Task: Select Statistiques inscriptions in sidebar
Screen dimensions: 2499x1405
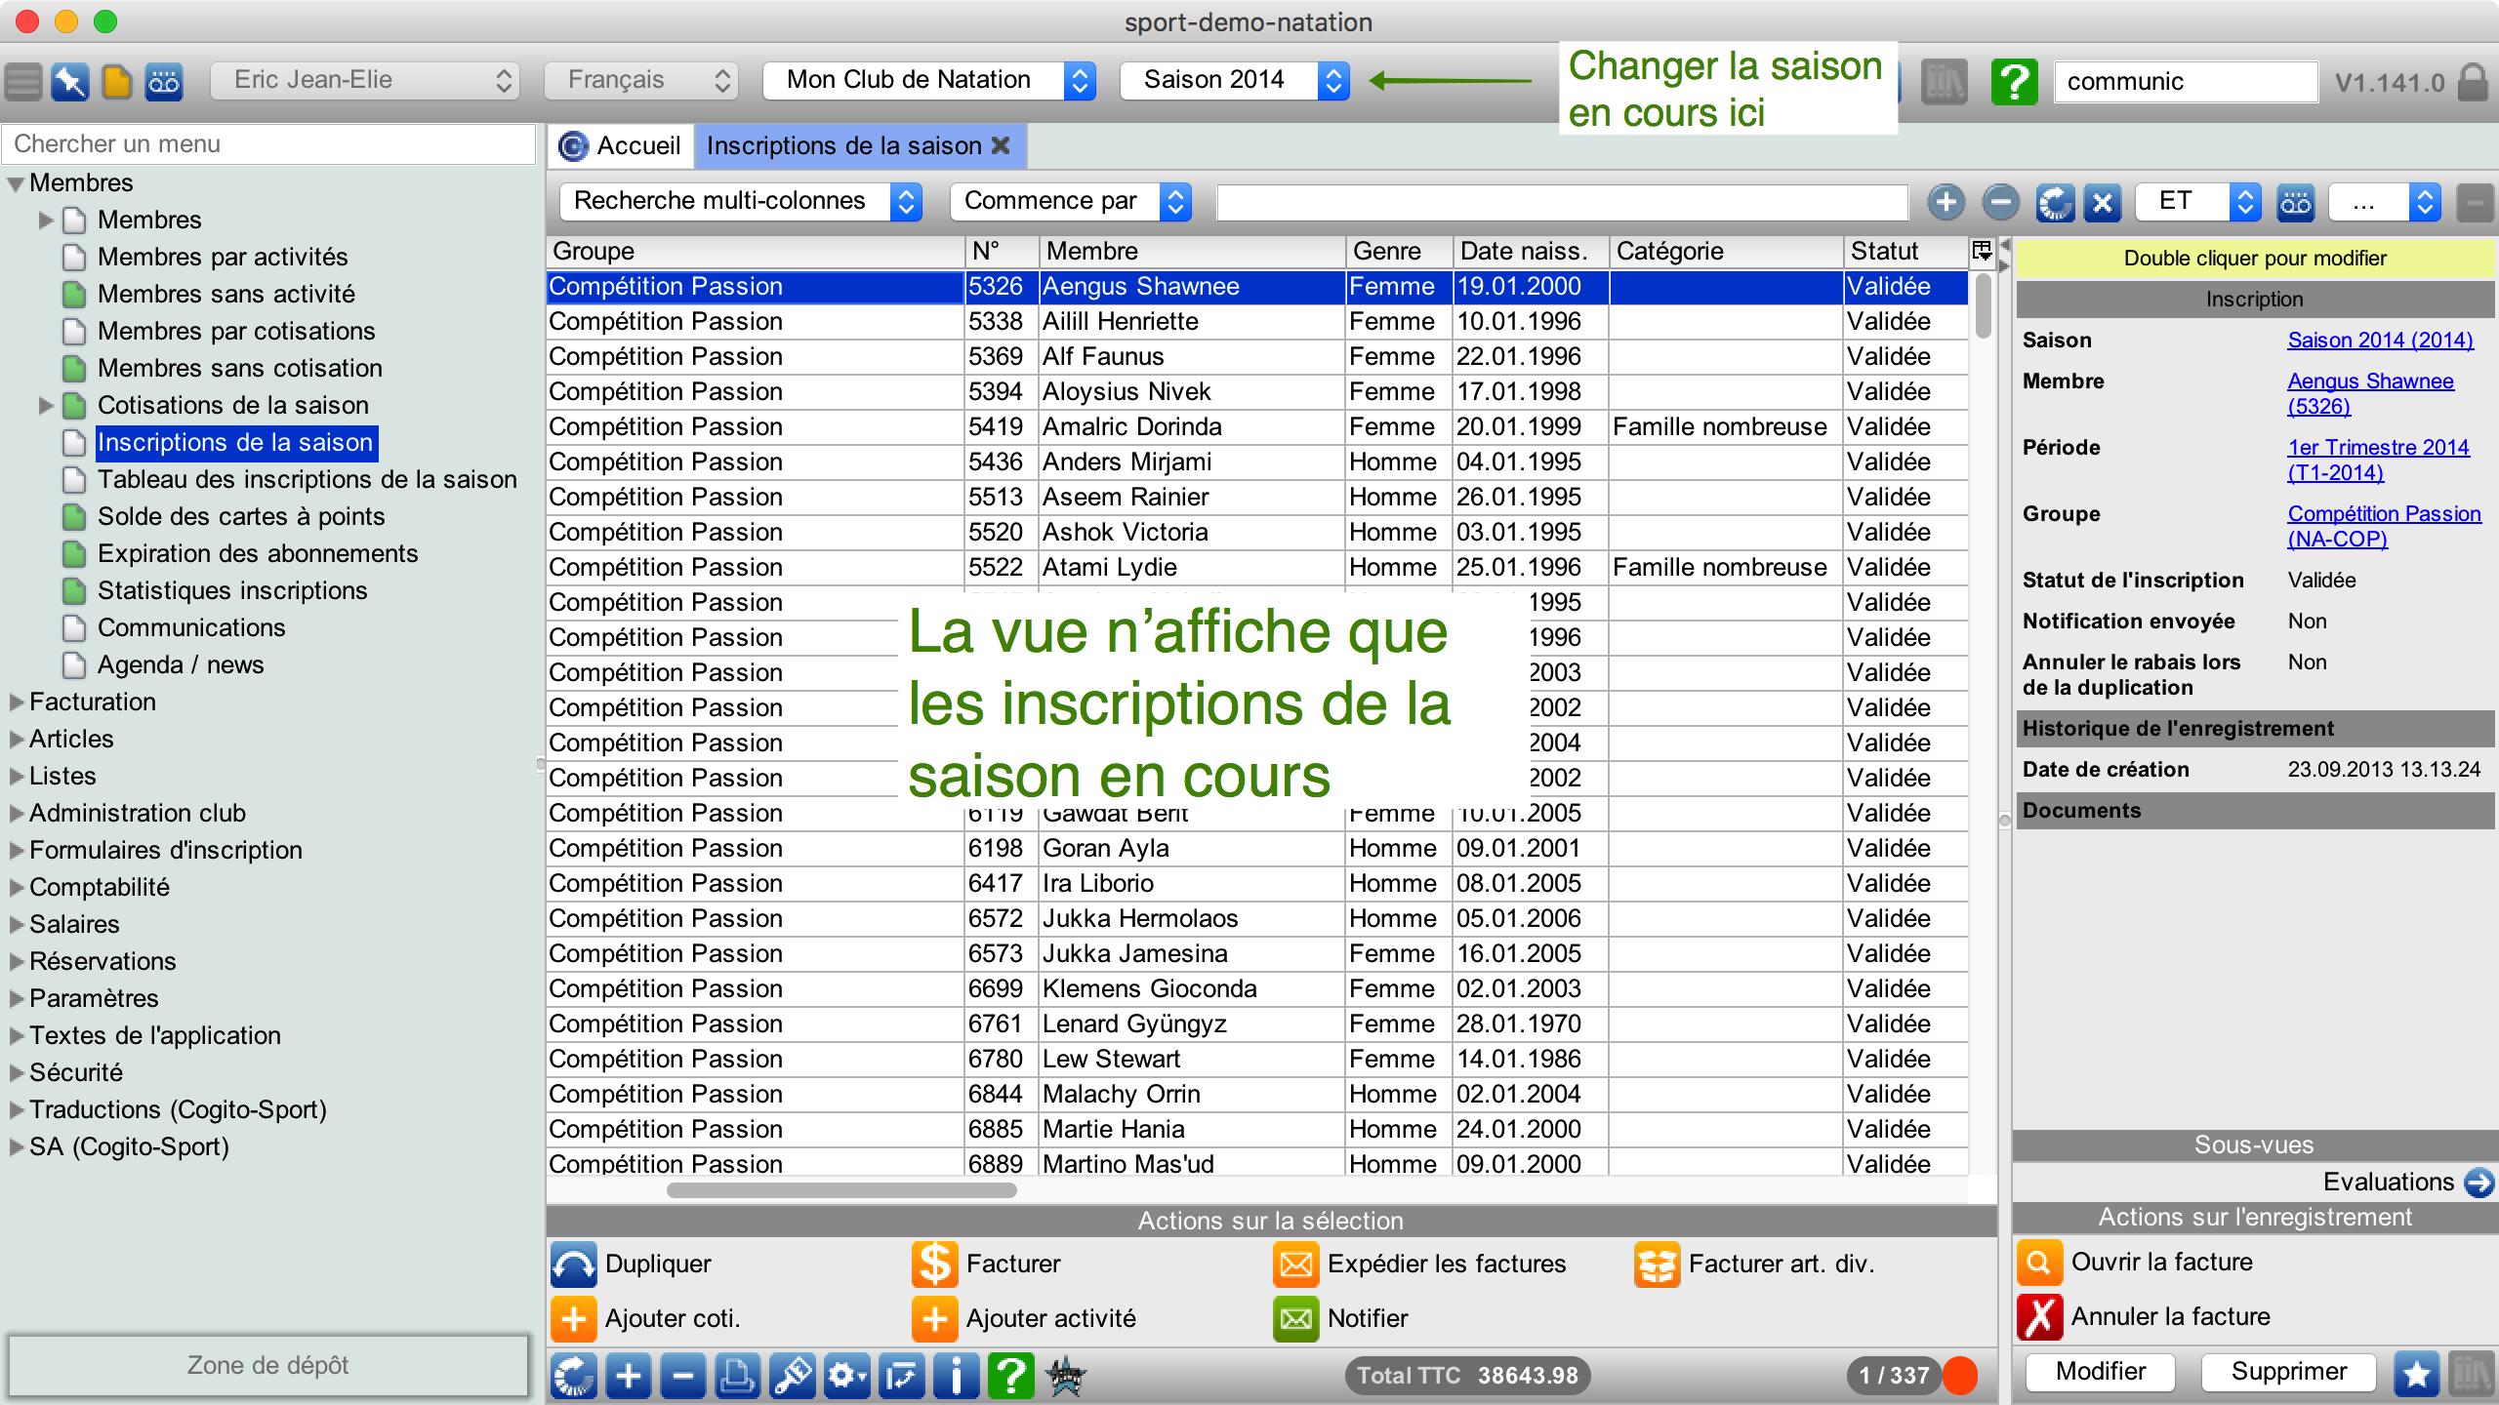Action: (x=232, y=590)
